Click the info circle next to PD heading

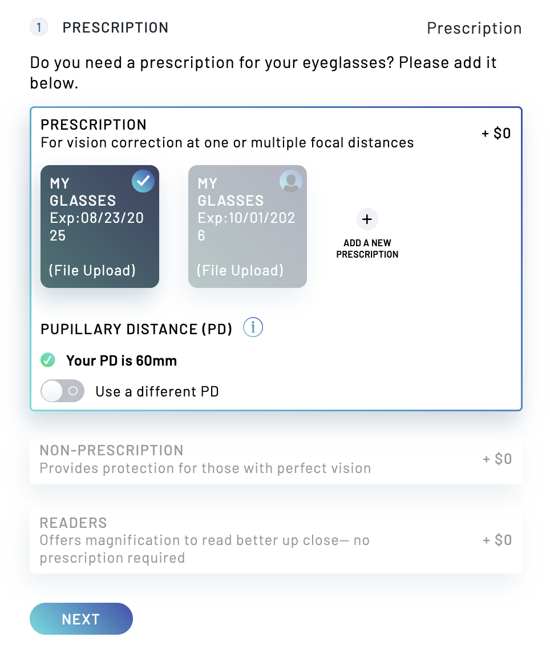point(252,327)
